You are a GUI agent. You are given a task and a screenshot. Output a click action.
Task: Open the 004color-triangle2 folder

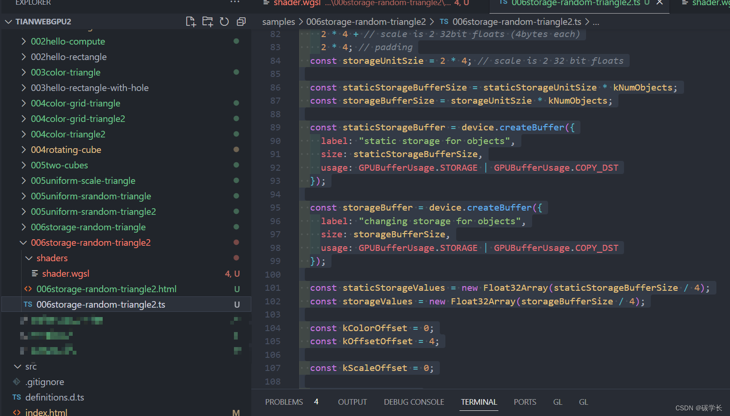(x=68, y=134)
